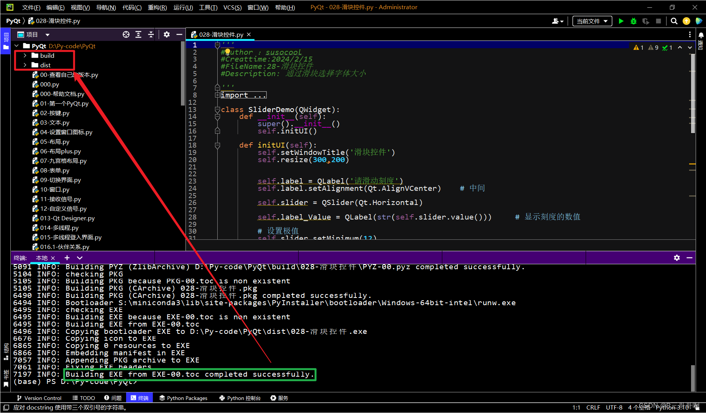Open the run configuration dropdown 当前文件

pos(592,21)
